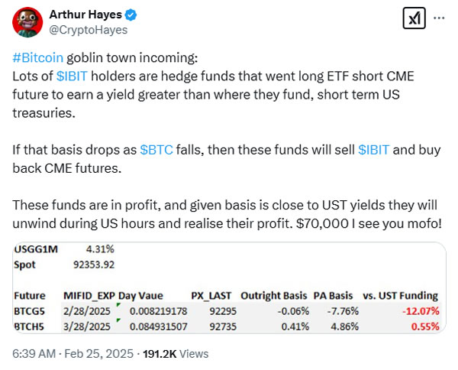Open the Grok explain-post icon
This screenshot has height=370, width=458.
(x=414, y=19)
